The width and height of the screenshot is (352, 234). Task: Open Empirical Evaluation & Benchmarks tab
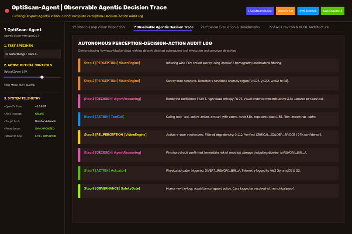[x=230, y=27]
